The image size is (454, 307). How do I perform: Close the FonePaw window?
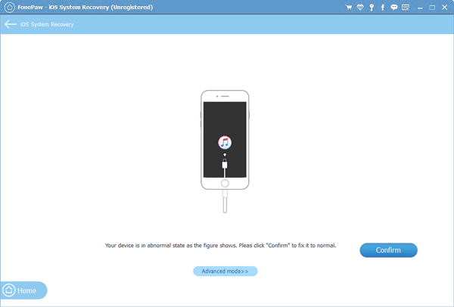click(444, 8)
